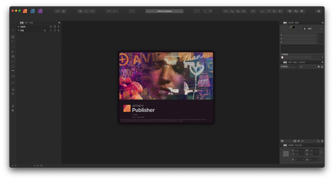Select the Transparency tool
Image resolution: width=334 pixels, height=180 pixels.
pyautogui.click(x=13, y=94)
